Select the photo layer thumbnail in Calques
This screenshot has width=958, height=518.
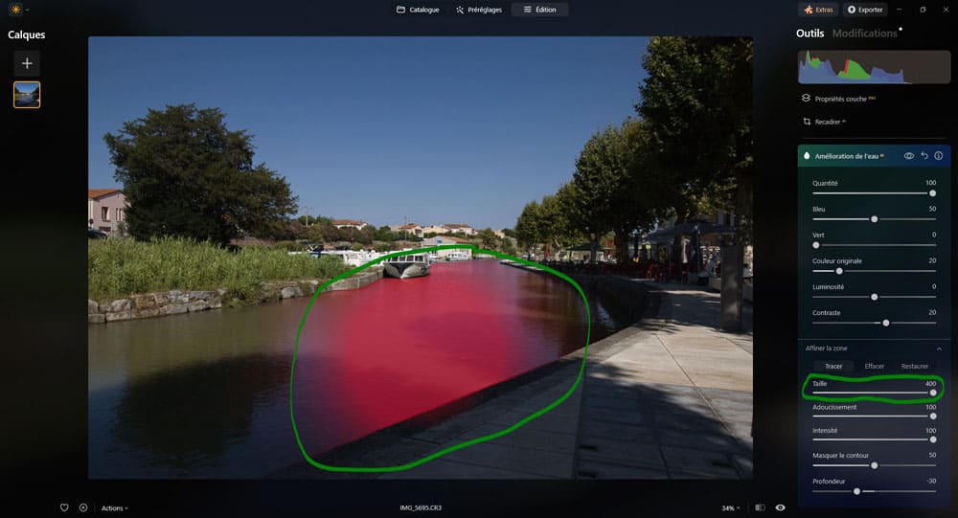27,94
